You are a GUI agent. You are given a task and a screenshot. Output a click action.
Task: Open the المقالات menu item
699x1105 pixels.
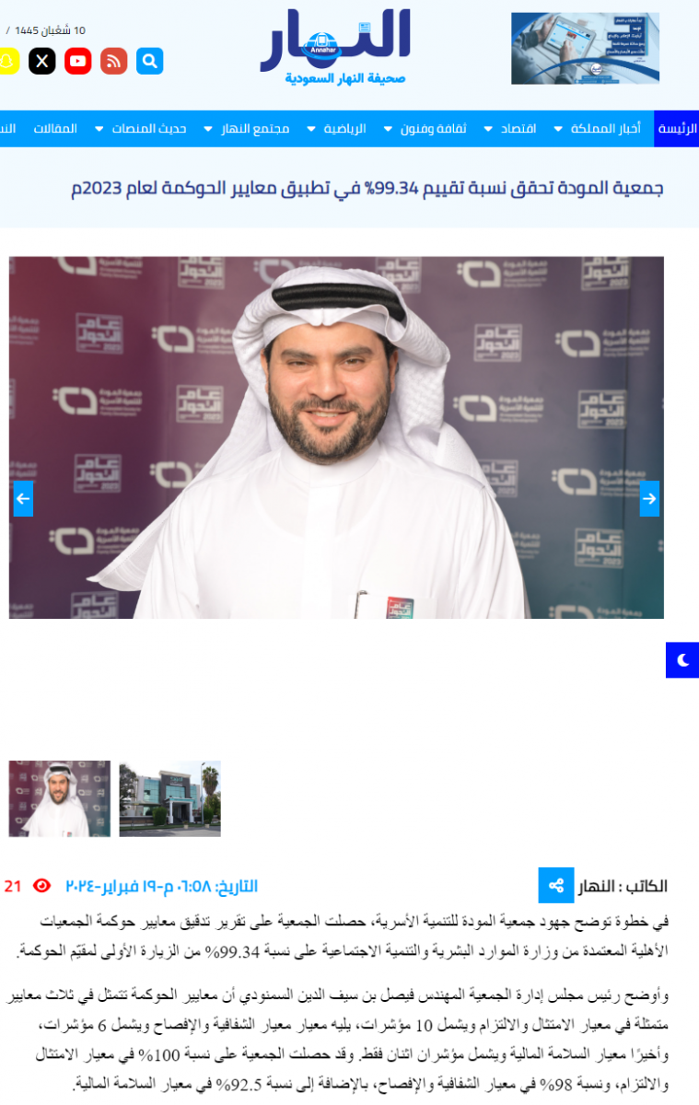(55, 129)
